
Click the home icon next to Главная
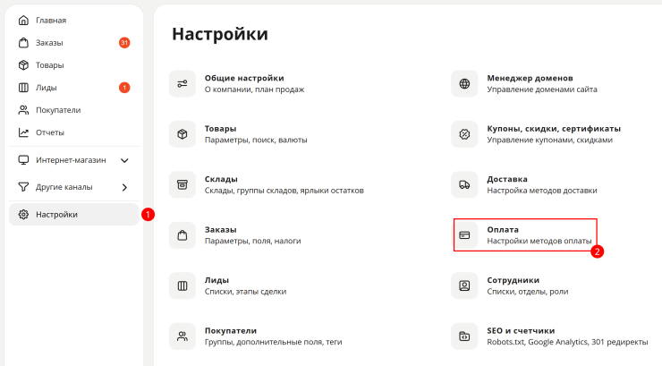[x=23, y=21]
